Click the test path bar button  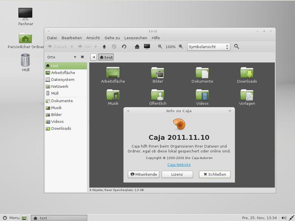(x=106, y=57)
